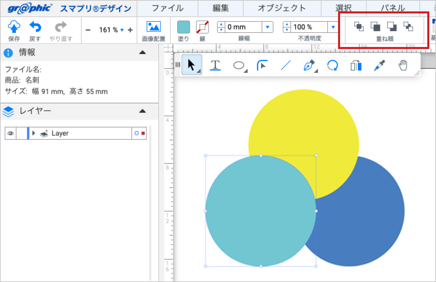Open the ファイル menu
The height and width of the screenshot is (282, 436).
(168, 8)
